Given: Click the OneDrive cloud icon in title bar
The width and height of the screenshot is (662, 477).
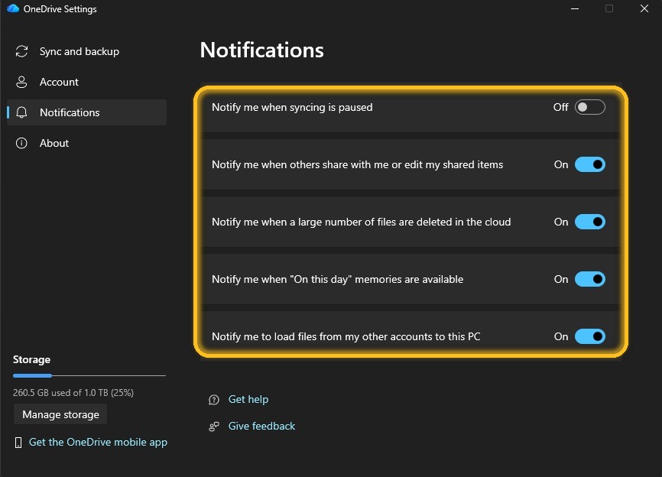Looking at the screenshot, I should (13, 8).
